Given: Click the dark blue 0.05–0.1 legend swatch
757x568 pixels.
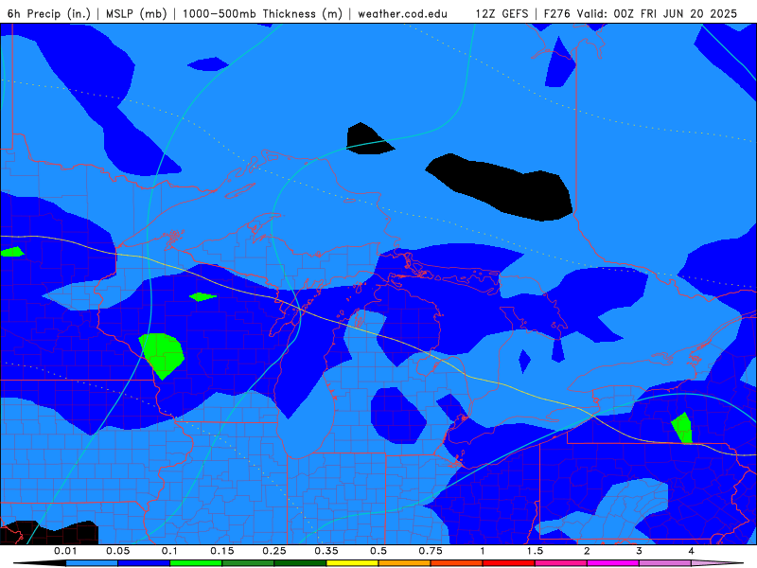Looking at the screenshot, I should pos(144,563).
